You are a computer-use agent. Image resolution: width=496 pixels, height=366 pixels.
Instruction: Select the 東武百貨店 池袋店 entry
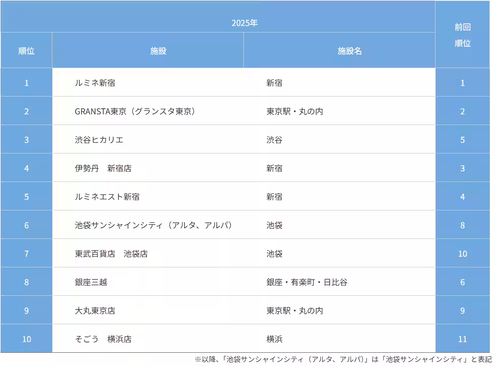pyautogui.click(x=113, y=254)
